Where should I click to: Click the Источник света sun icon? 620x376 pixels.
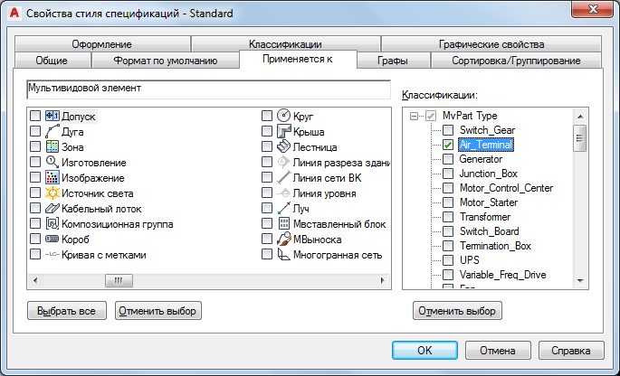(52, 193)
